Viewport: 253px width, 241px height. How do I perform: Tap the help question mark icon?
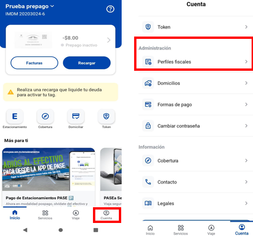(111, 9)
